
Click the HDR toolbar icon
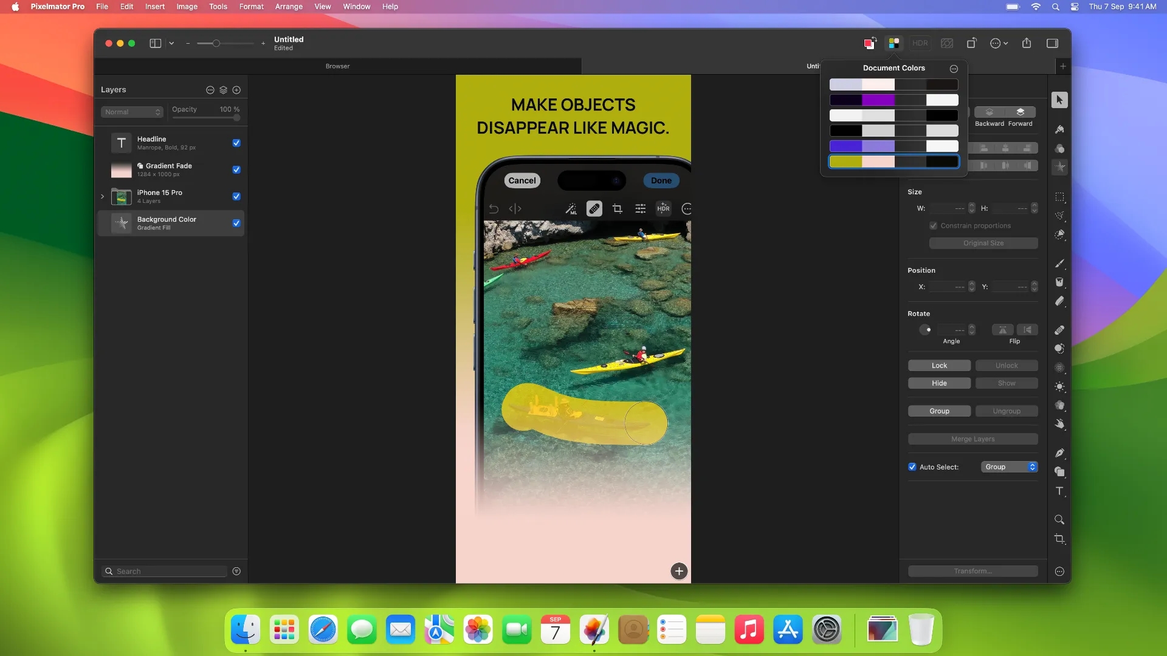[x=920, y=43]
